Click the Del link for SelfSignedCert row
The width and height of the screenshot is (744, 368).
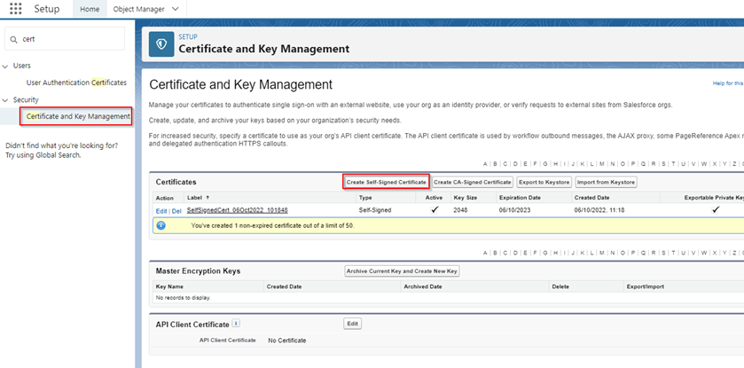[x=176, y=211]
